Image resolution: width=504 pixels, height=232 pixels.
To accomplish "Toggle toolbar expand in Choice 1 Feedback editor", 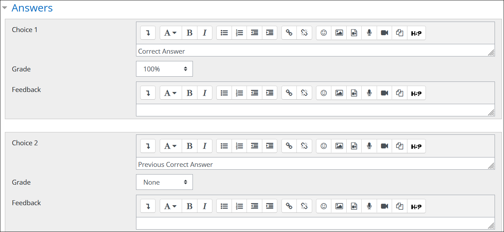I will (148, 93).
